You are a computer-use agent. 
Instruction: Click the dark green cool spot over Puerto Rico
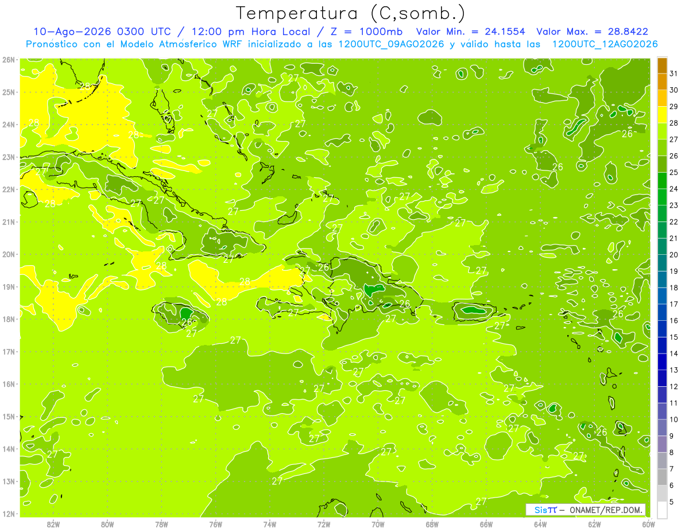(x=473, y=310)
